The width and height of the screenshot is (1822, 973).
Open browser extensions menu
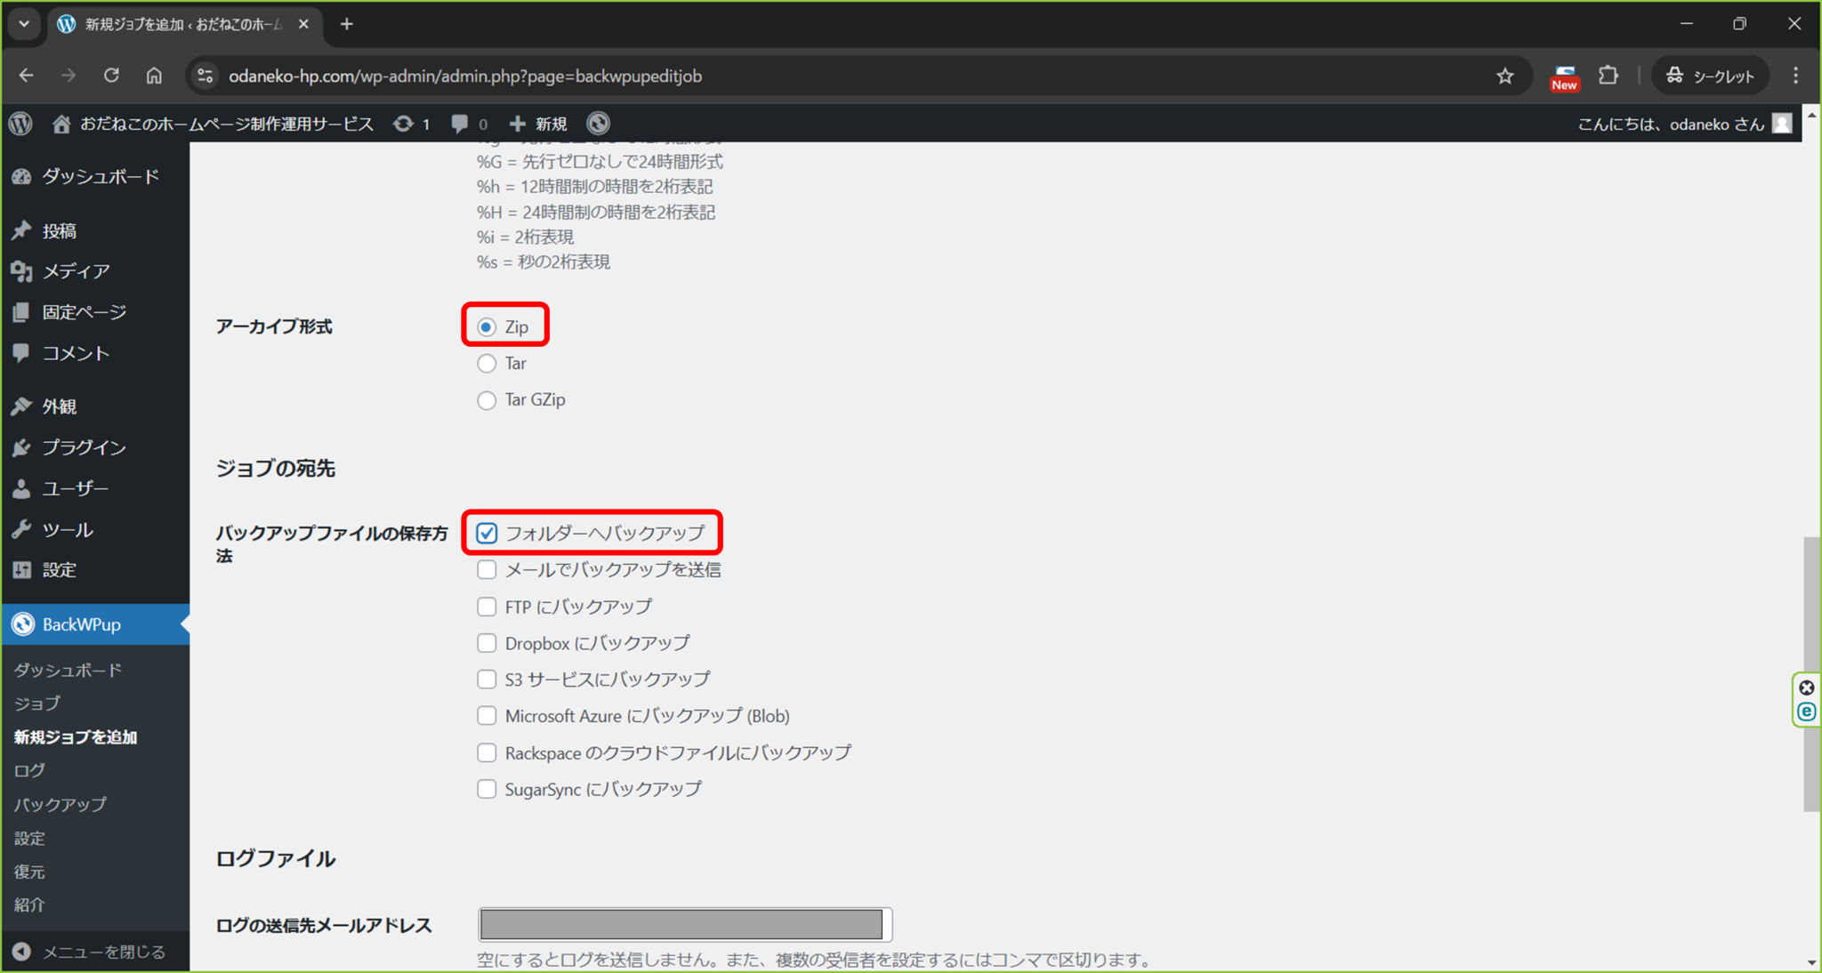click(1608, 76)
